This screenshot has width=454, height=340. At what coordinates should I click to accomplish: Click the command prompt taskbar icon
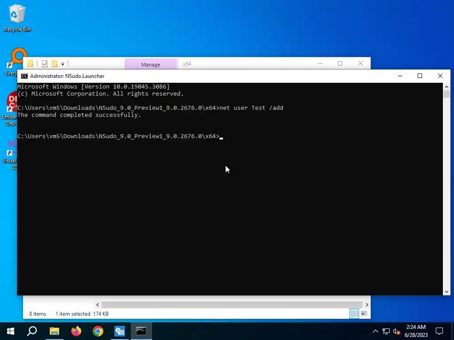tap(141, 331)
